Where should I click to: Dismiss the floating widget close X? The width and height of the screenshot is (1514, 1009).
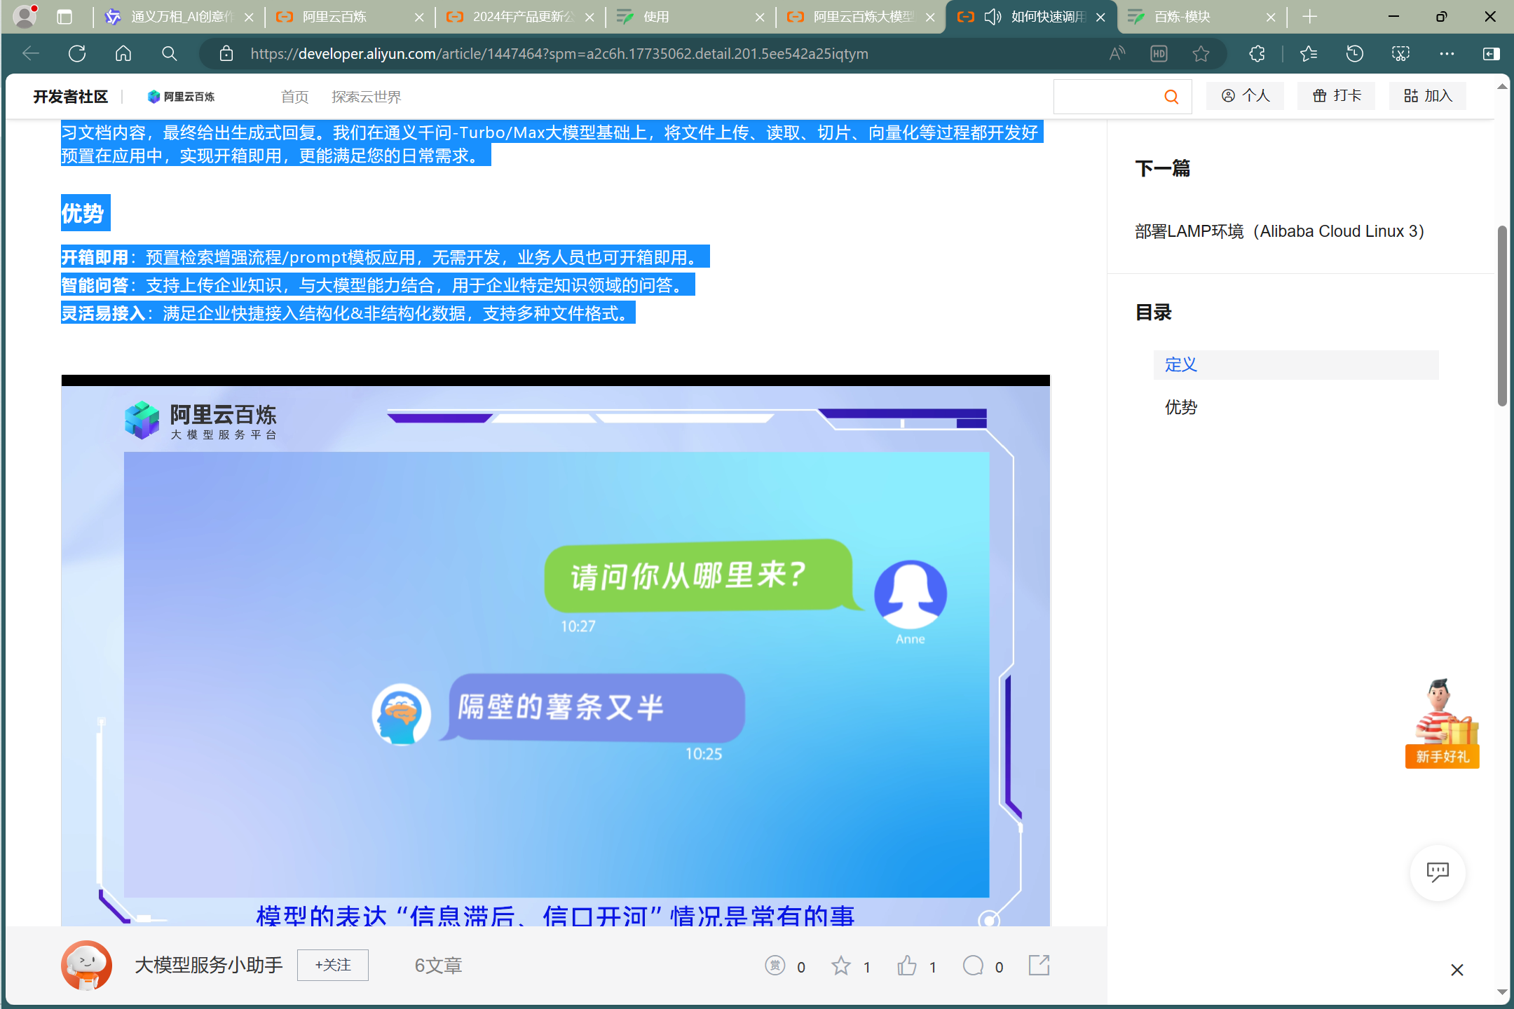(x=1457, y=970)
